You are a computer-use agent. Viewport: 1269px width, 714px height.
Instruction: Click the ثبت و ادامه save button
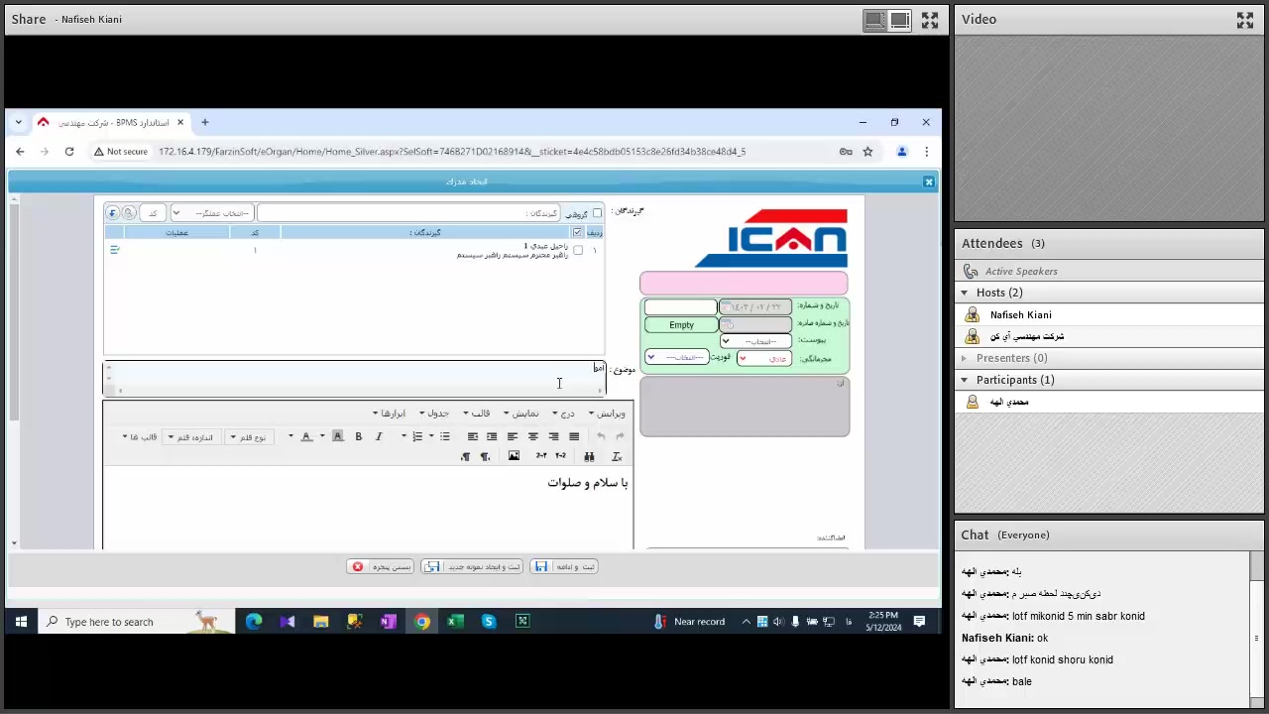(564, 566)
